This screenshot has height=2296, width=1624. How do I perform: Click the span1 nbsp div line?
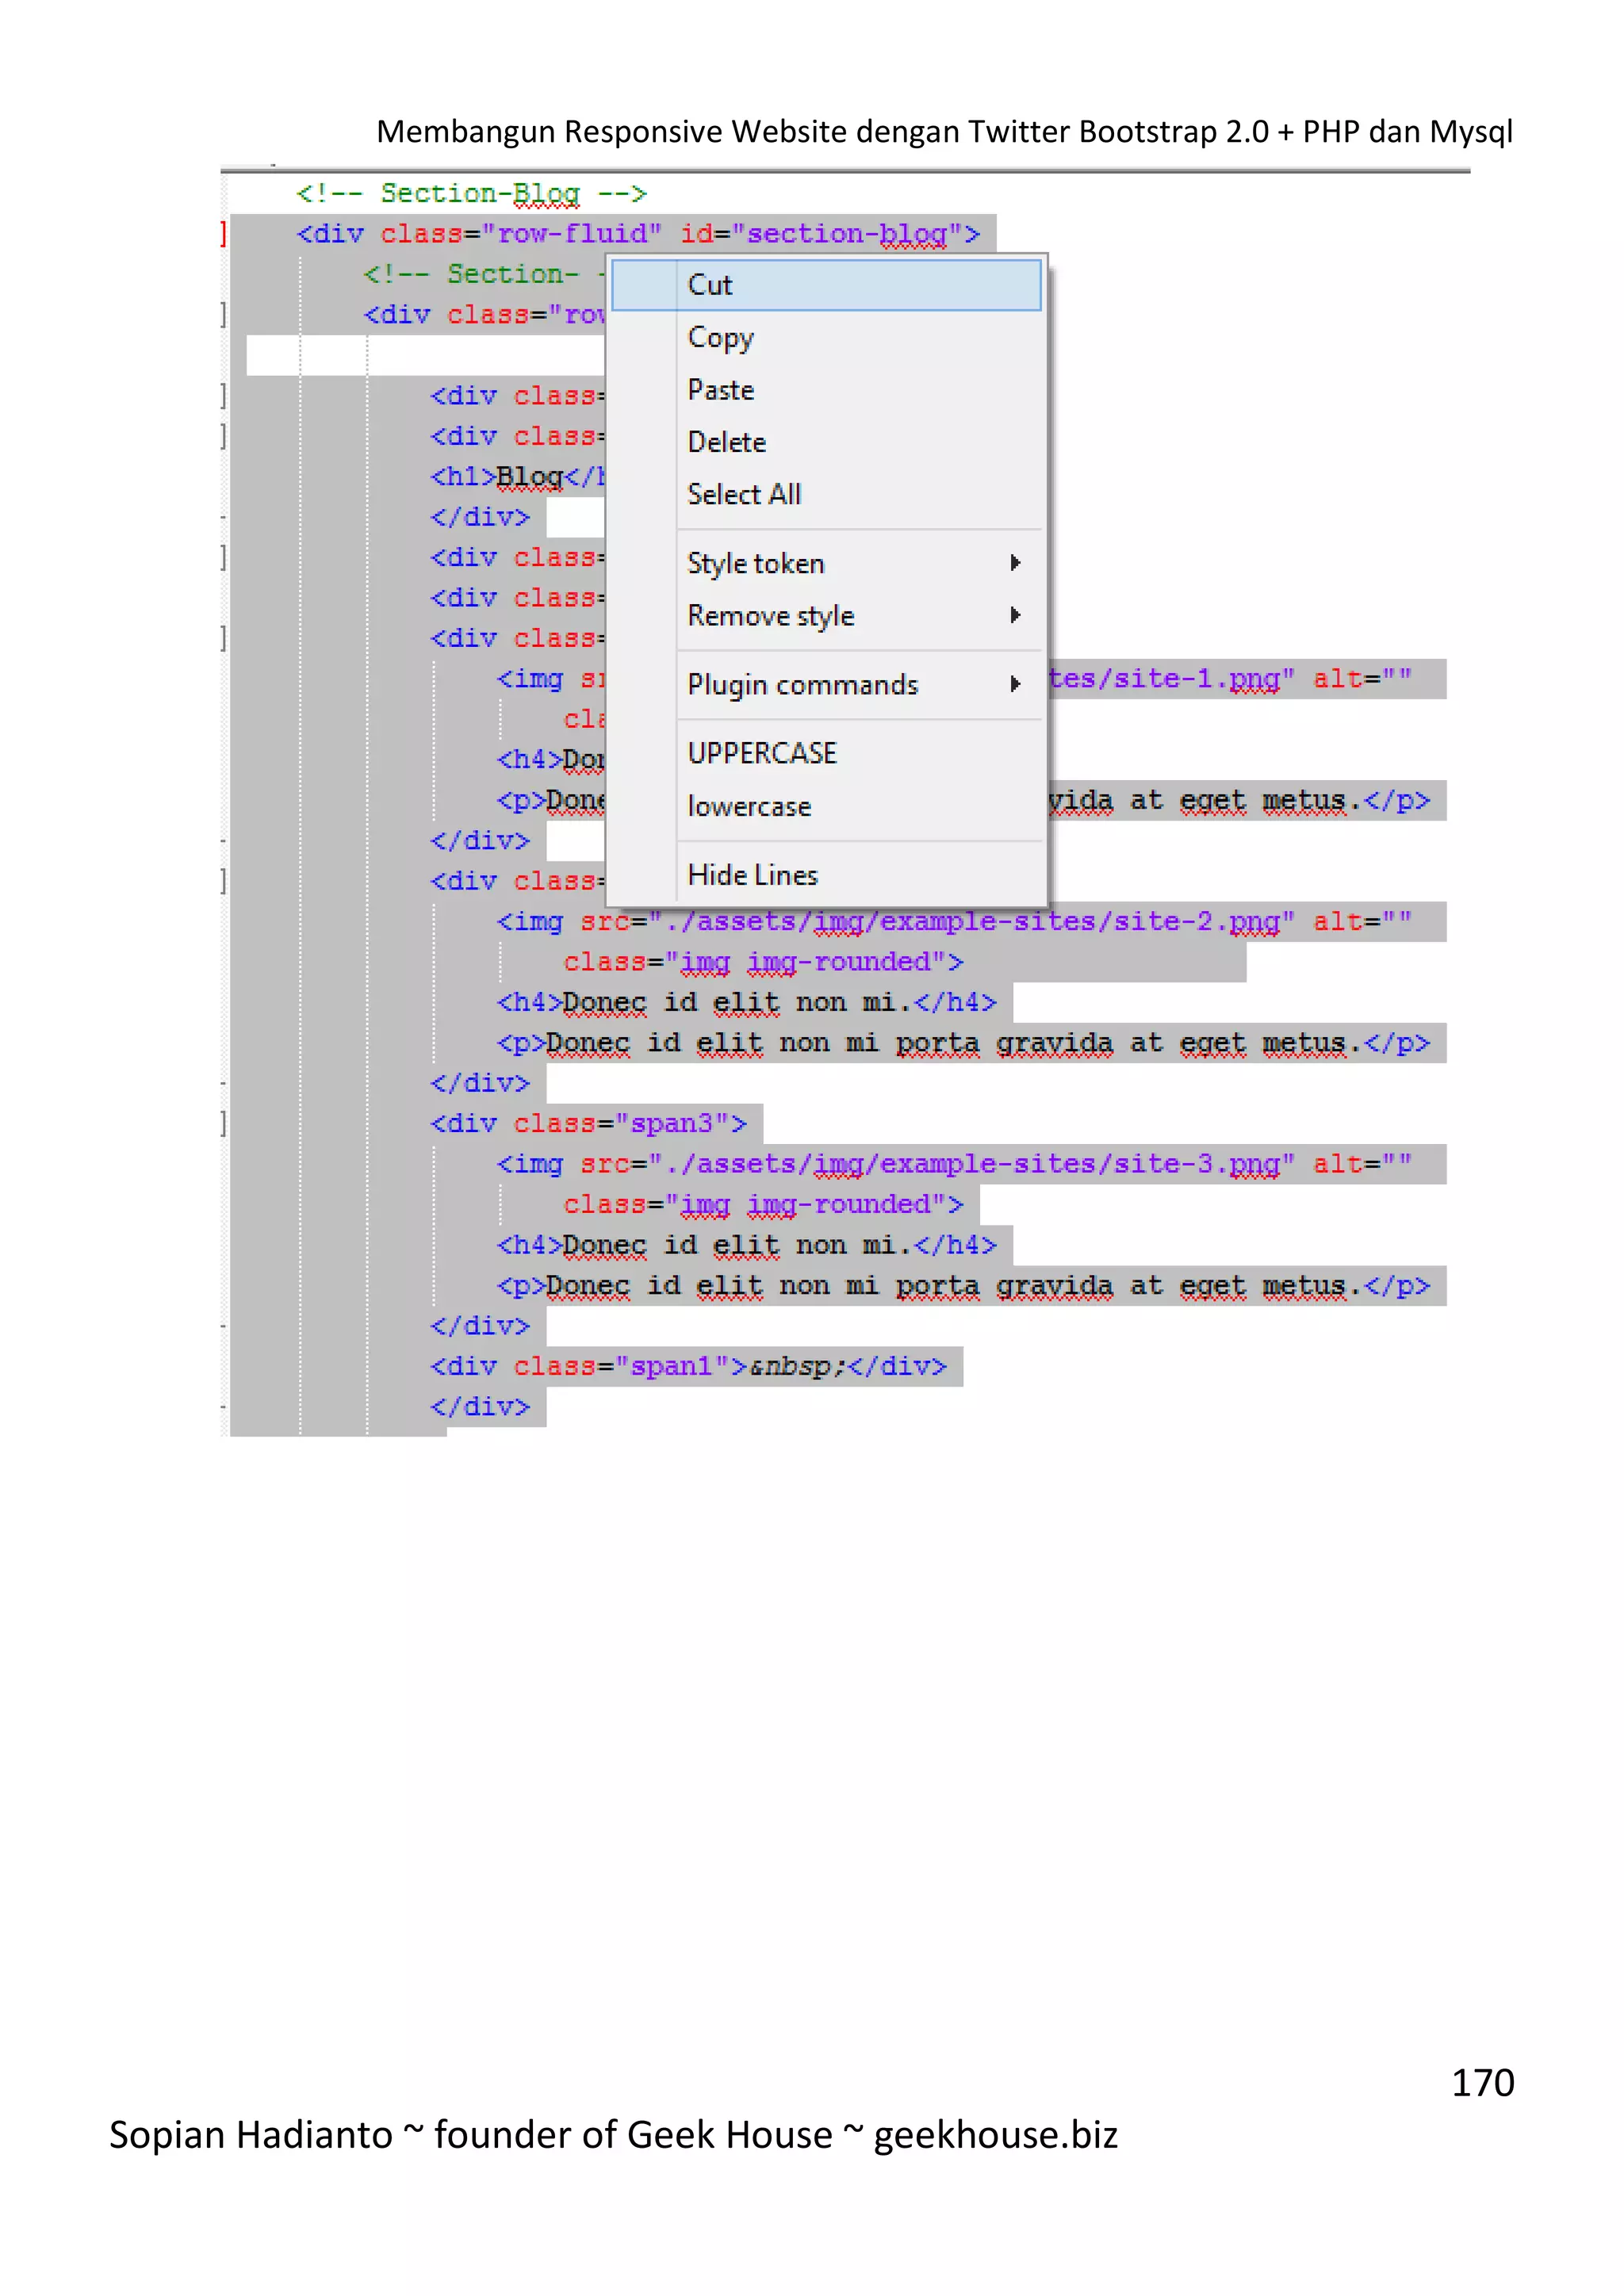click(688, 1366)
